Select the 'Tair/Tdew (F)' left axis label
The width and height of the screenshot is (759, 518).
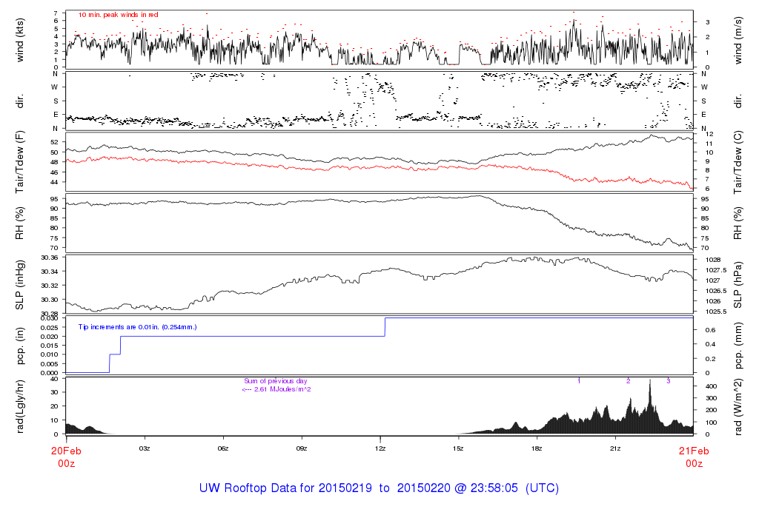pos(20,161)
